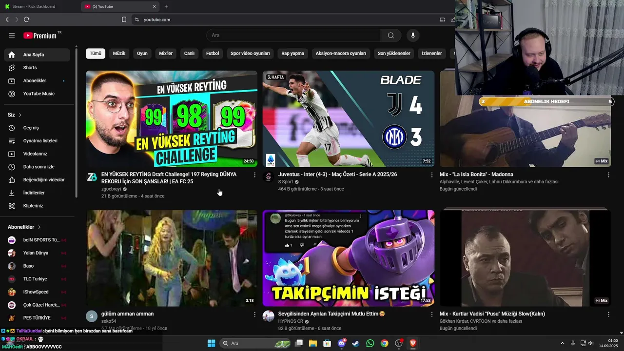Select the Aksiyon-macera oyunları chip
This screenshot has width=624, height=351.
coord(341,54)
